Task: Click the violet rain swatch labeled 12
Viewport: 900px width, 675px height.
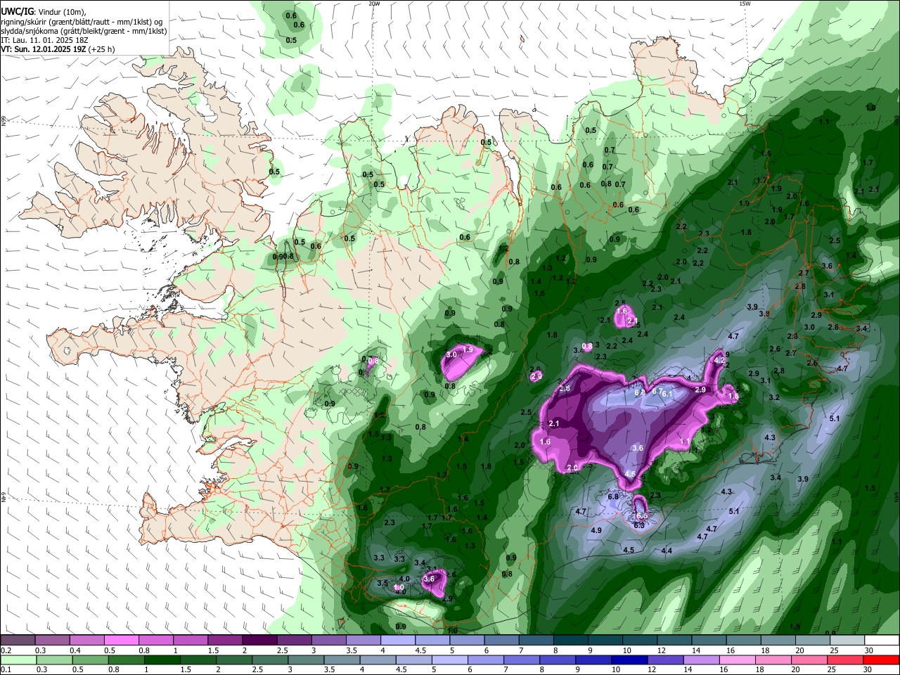Action: coord(665,660)
